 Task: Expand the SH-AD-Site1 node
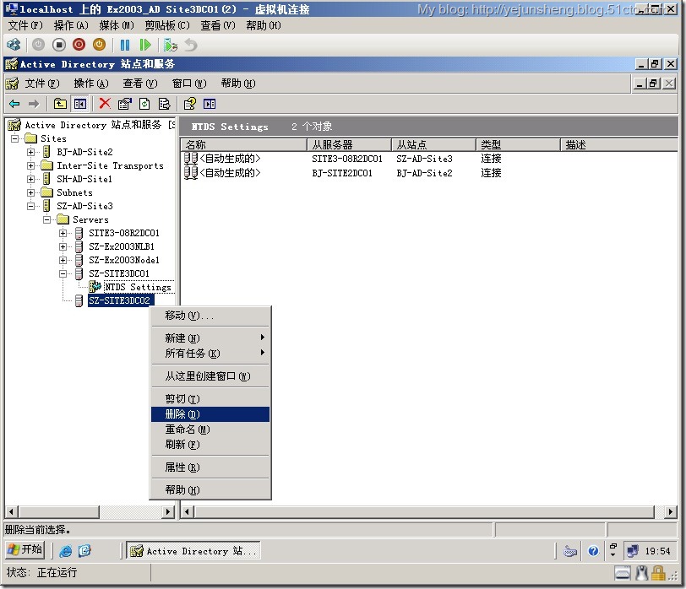[30, 179]
